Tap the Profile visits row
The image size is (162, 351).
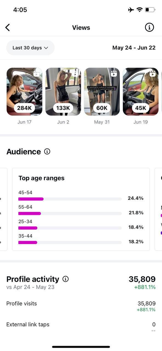pos(81,306)
